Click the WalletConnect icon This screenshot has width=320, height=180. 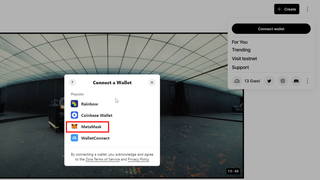[74, 138]
